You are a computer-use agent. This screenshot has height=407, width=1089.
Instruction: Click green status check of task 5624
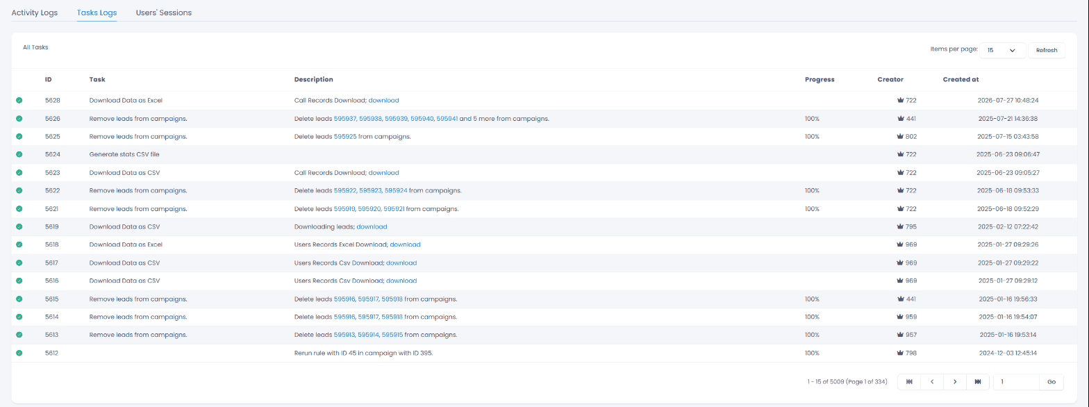pos(19,154)
